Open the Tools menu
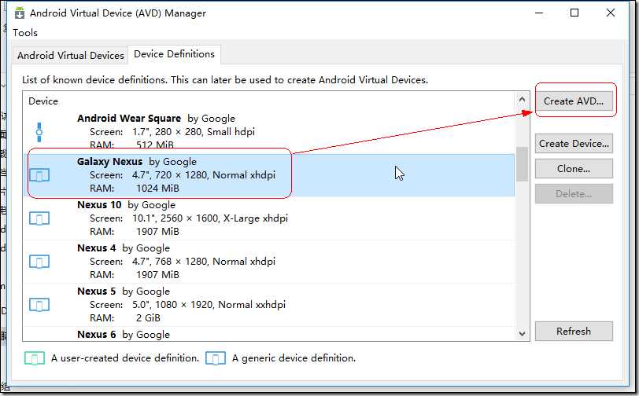639x396 pixels. pos(25,32)
